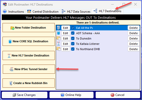The height and width of the screenshot is (100, 142).
Task: Open the Instructions tab
Action: [13, 12]
